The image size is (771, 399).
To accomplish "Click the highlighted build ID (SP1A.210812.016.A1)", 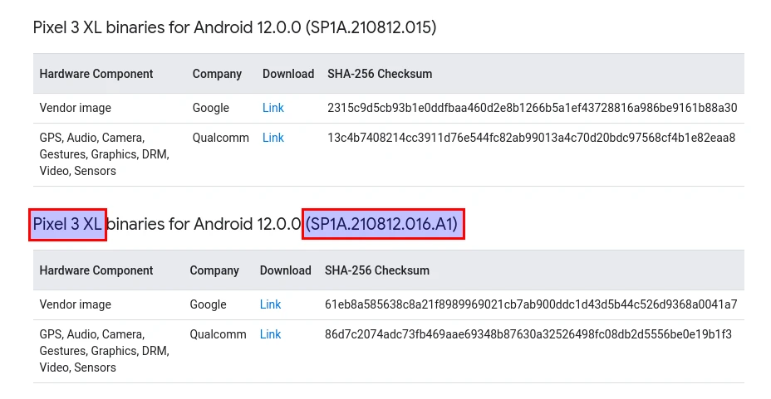I will point(382,224).
